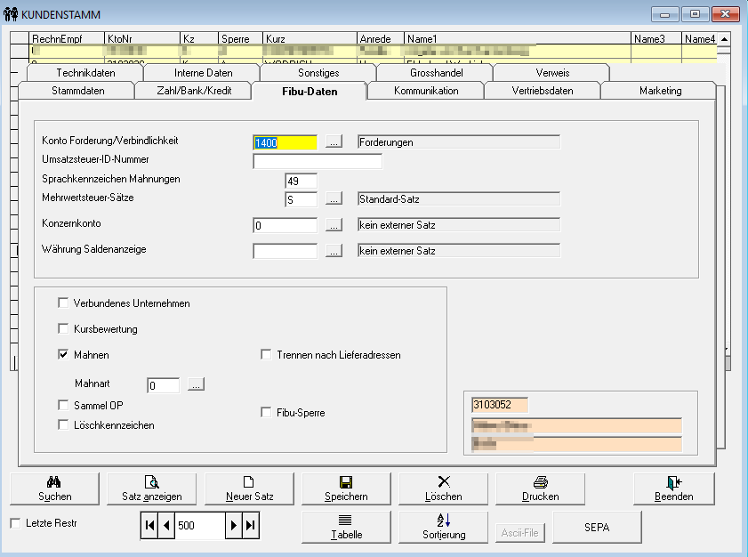
Task: Open lookup for Konto Forderung/Verbindlichkeit
Action: [334, 142]
